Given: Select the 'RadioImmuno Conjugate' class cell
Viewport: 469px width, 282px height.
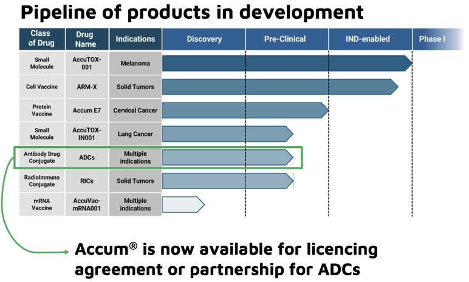Looking at the screenshot, I should [42, 181].
